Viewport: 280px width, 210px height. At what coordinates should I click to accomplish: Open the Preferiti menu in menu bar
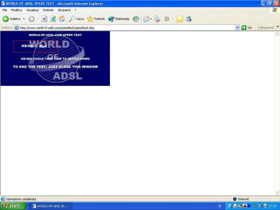48,10
